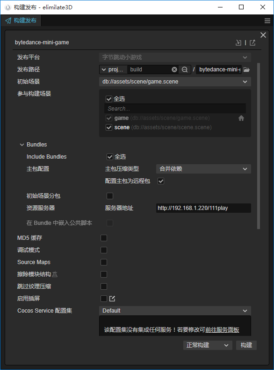This screenshot has height=370, width=274.
Task: Toggle the Include Bundles 全选 checkbox
Action: click(110, 157)
